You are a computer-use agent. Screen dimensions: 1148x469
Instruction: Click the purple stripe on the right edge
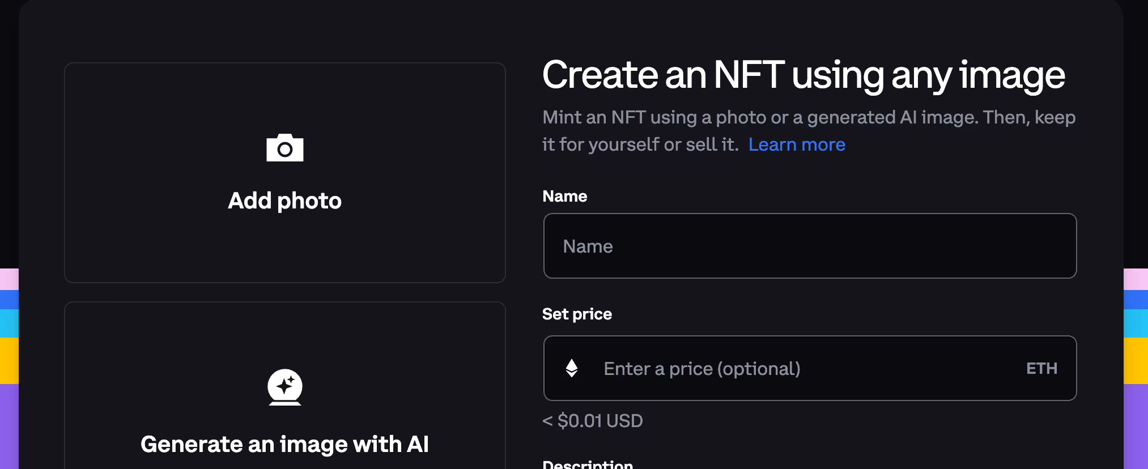[x=1136, y=425]
